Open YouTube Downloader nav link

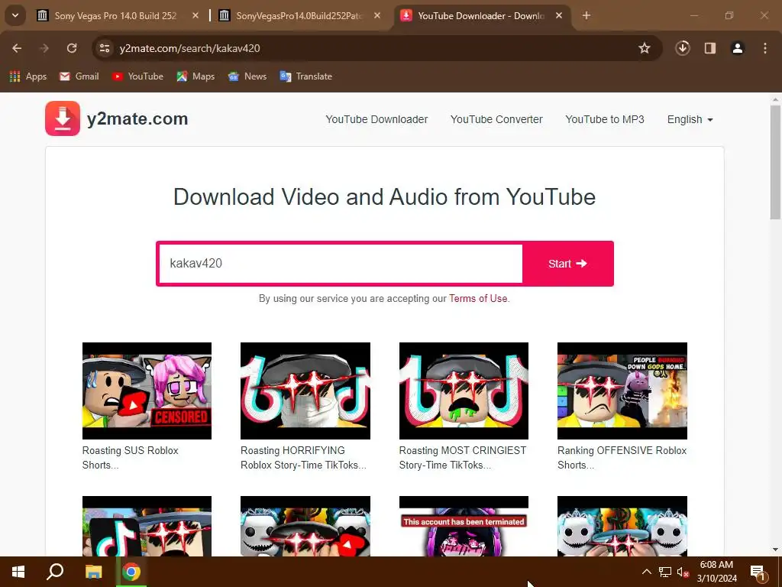point(376,119)
